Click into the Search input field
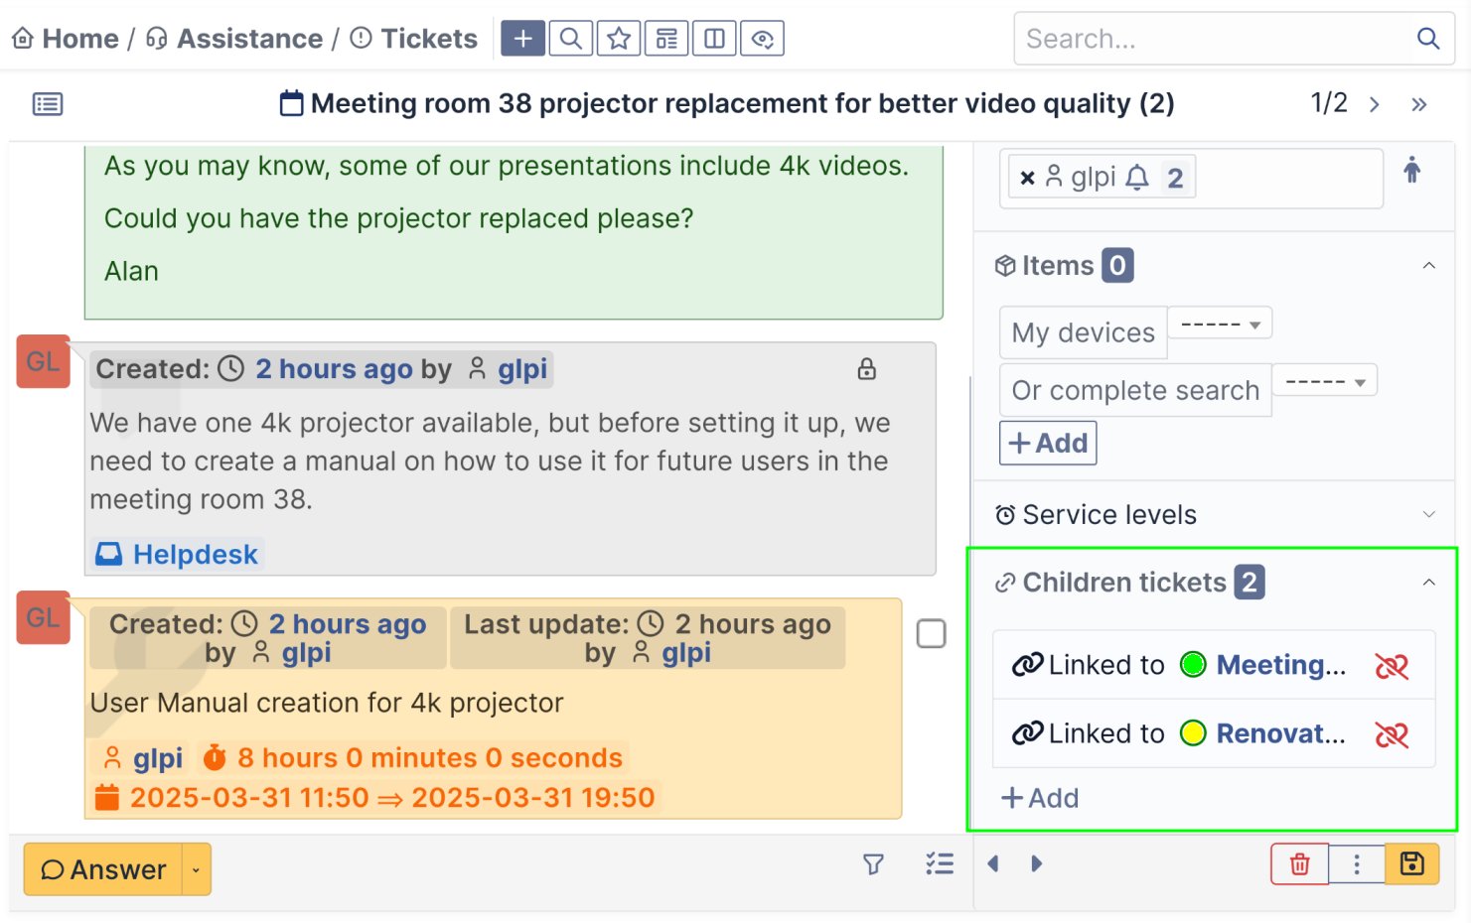Image resolution: width=1471 pixels, height=923 pixels. (x=1212, y=39)
